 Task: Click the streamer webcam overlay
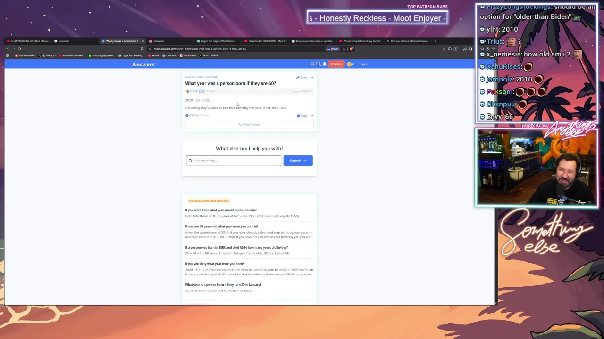537,167
